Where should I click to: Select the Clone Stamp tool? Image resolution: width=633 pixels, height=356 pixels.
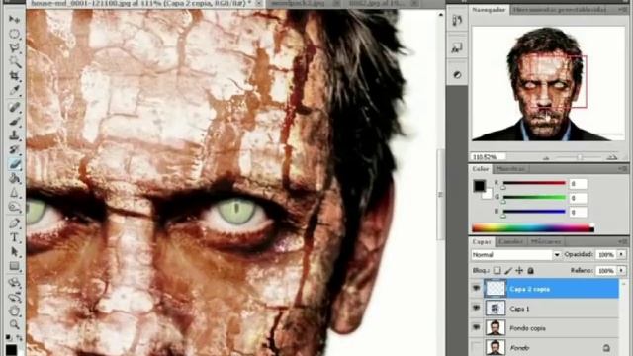[x=14, y=135]
